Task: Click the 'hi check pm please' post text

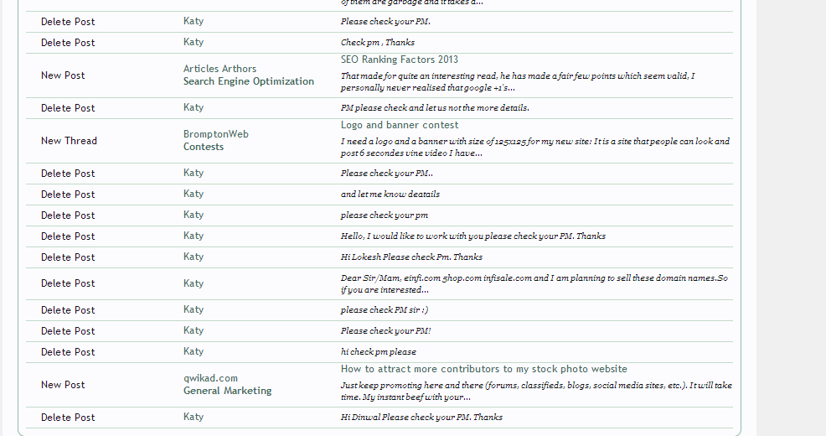Action: (379, 352)
